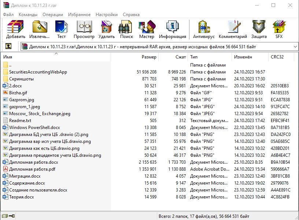The width and height of the screenshot is (299, 220).
Task: Run the Тест (Test) archive tool
Action: click(61, 29)
